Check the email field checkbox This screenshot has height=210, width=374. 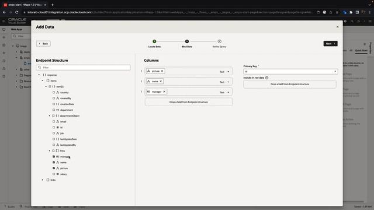click(x=54, y=122)
